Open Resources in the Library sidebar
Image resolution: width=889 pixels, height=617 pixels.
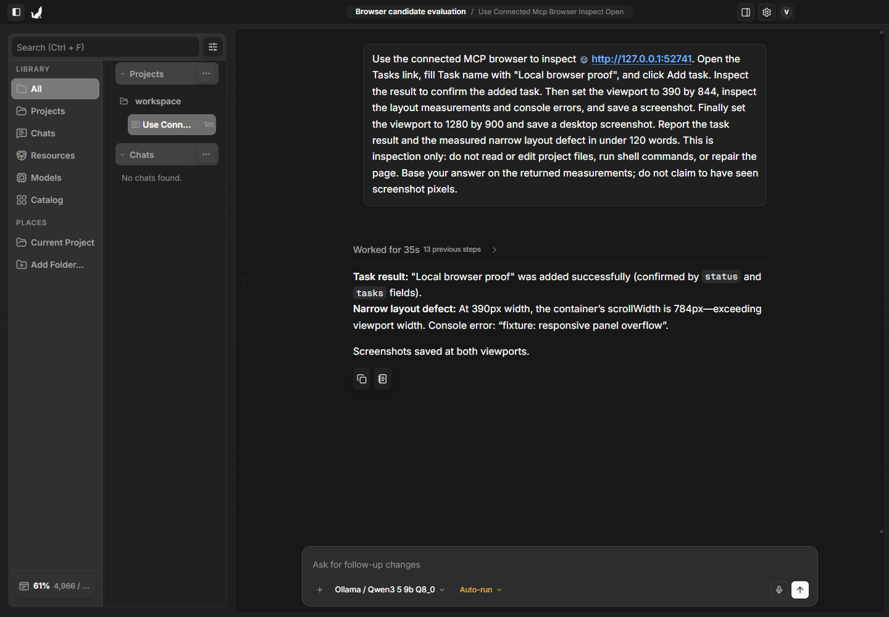click(x=55, y=155)
